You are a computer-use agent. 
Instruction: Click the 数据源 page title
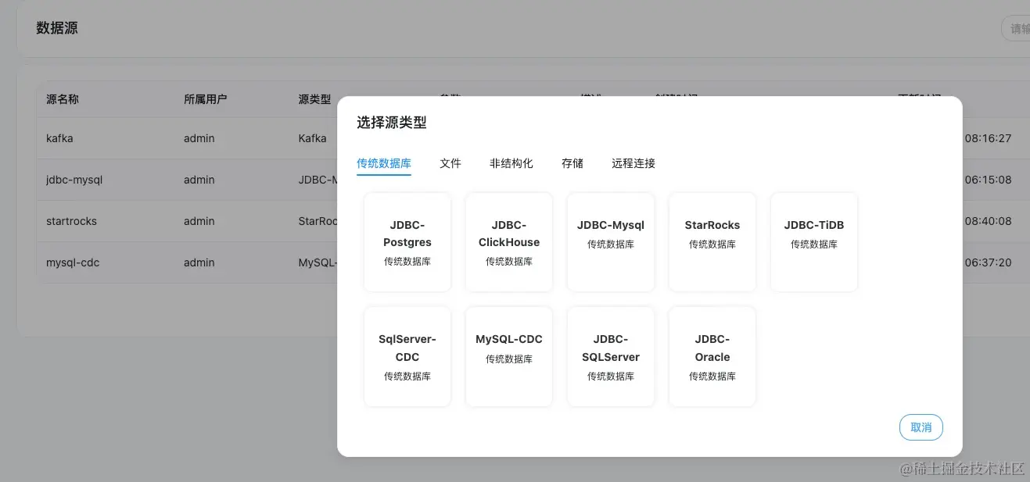(57, 28)
